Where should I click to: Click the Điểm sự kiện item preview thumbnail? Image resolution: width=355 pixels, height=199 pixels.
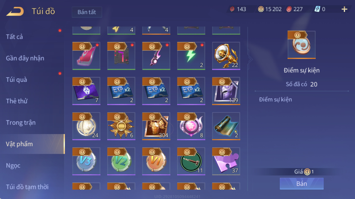[x=301, y=45]
